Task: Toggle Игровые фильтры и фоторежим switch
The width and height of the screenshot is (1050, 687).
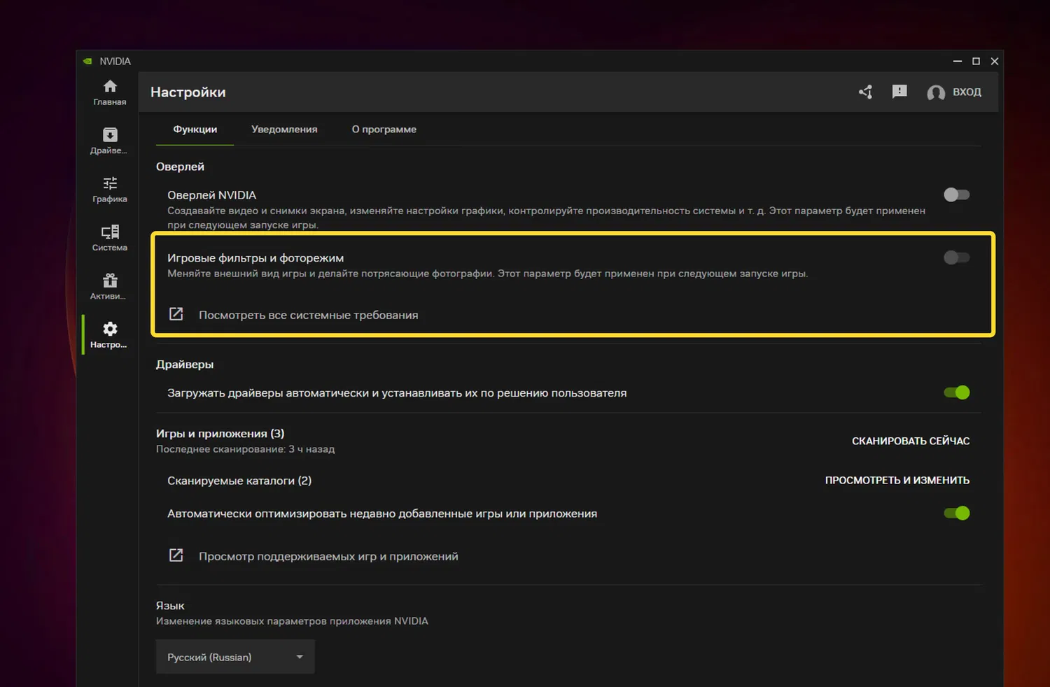Action: coord(956,258)
